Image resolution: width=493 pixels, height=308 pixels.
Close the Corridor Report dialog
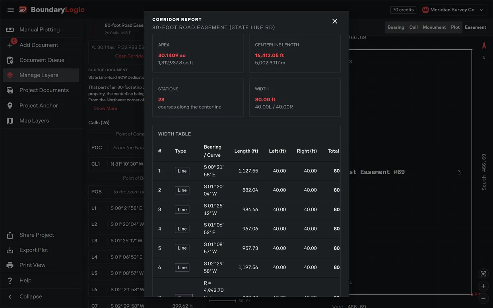(335, 21)
